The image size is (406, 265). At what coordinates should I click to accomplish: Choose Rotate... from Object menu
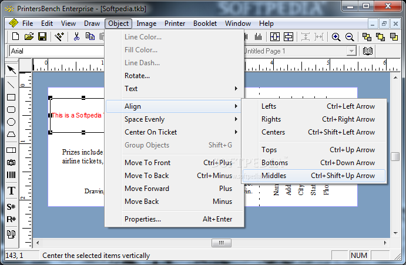(175, 76)
